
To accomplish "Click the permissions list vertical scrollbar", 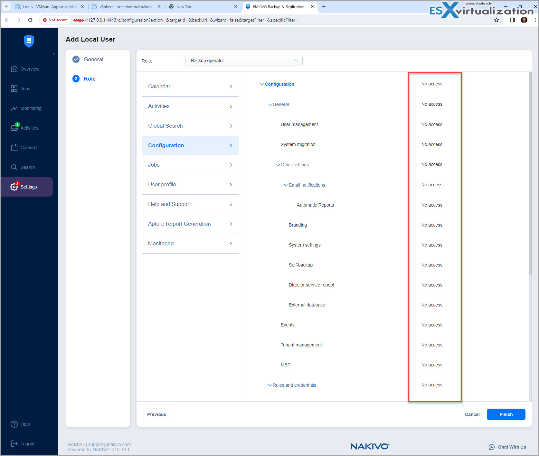I will click(x=530, y=174).
